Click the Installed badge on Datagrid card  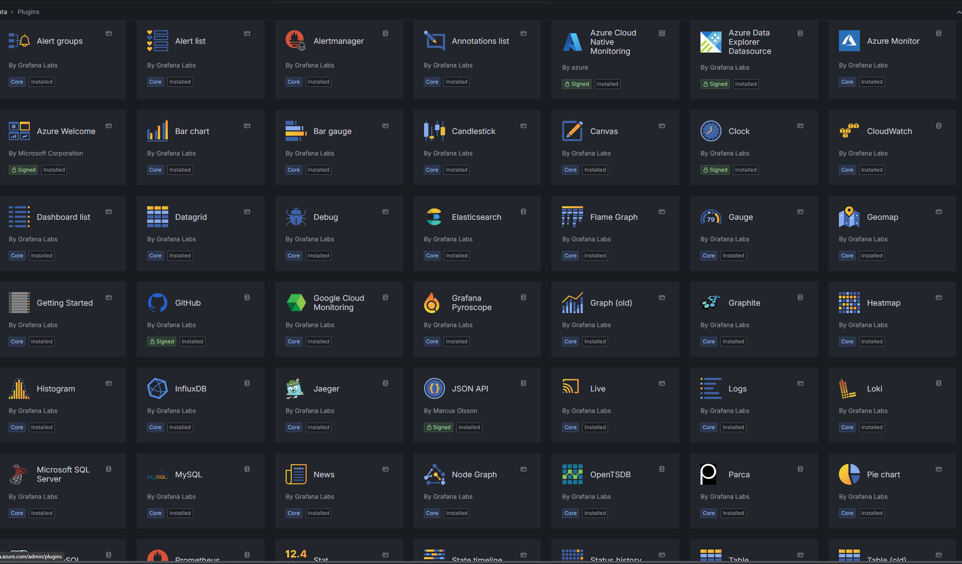pos(180,256)
